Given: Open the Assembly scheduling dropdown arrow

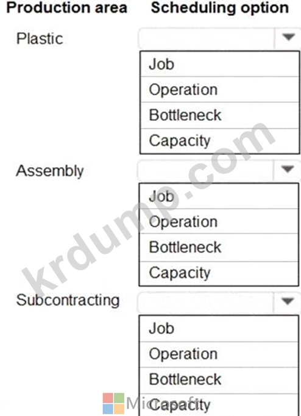Looking at the screenshot, I should (288, 169).
